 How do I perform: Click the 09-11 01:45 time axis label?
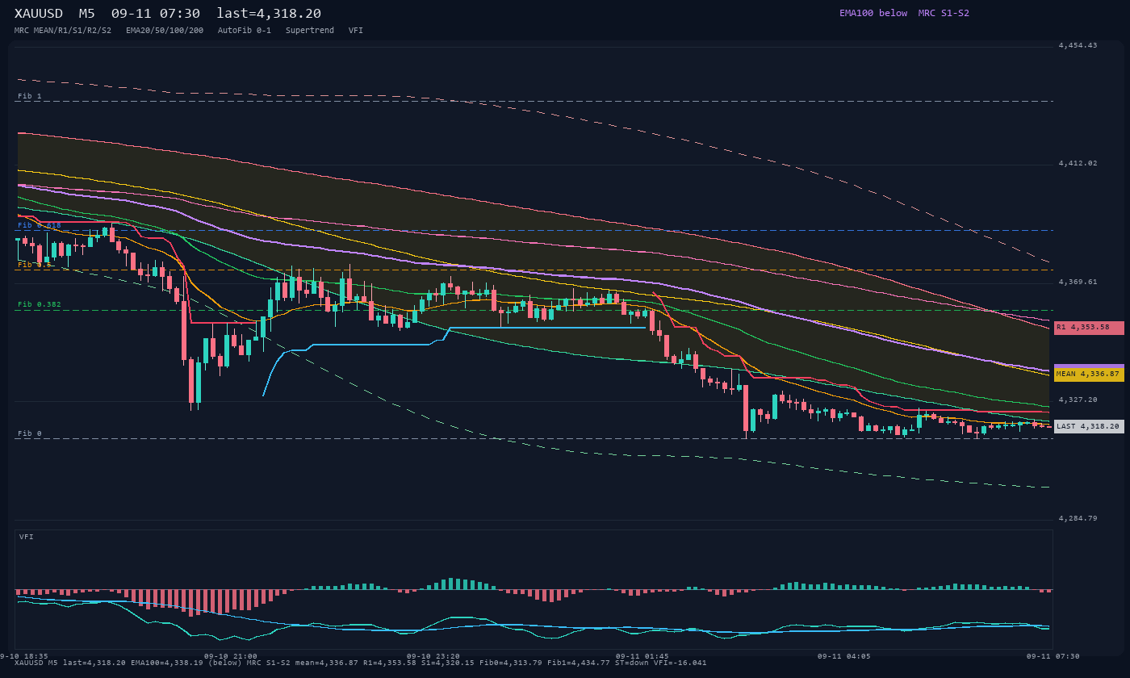pyautogui.click(x=642, y=656)
